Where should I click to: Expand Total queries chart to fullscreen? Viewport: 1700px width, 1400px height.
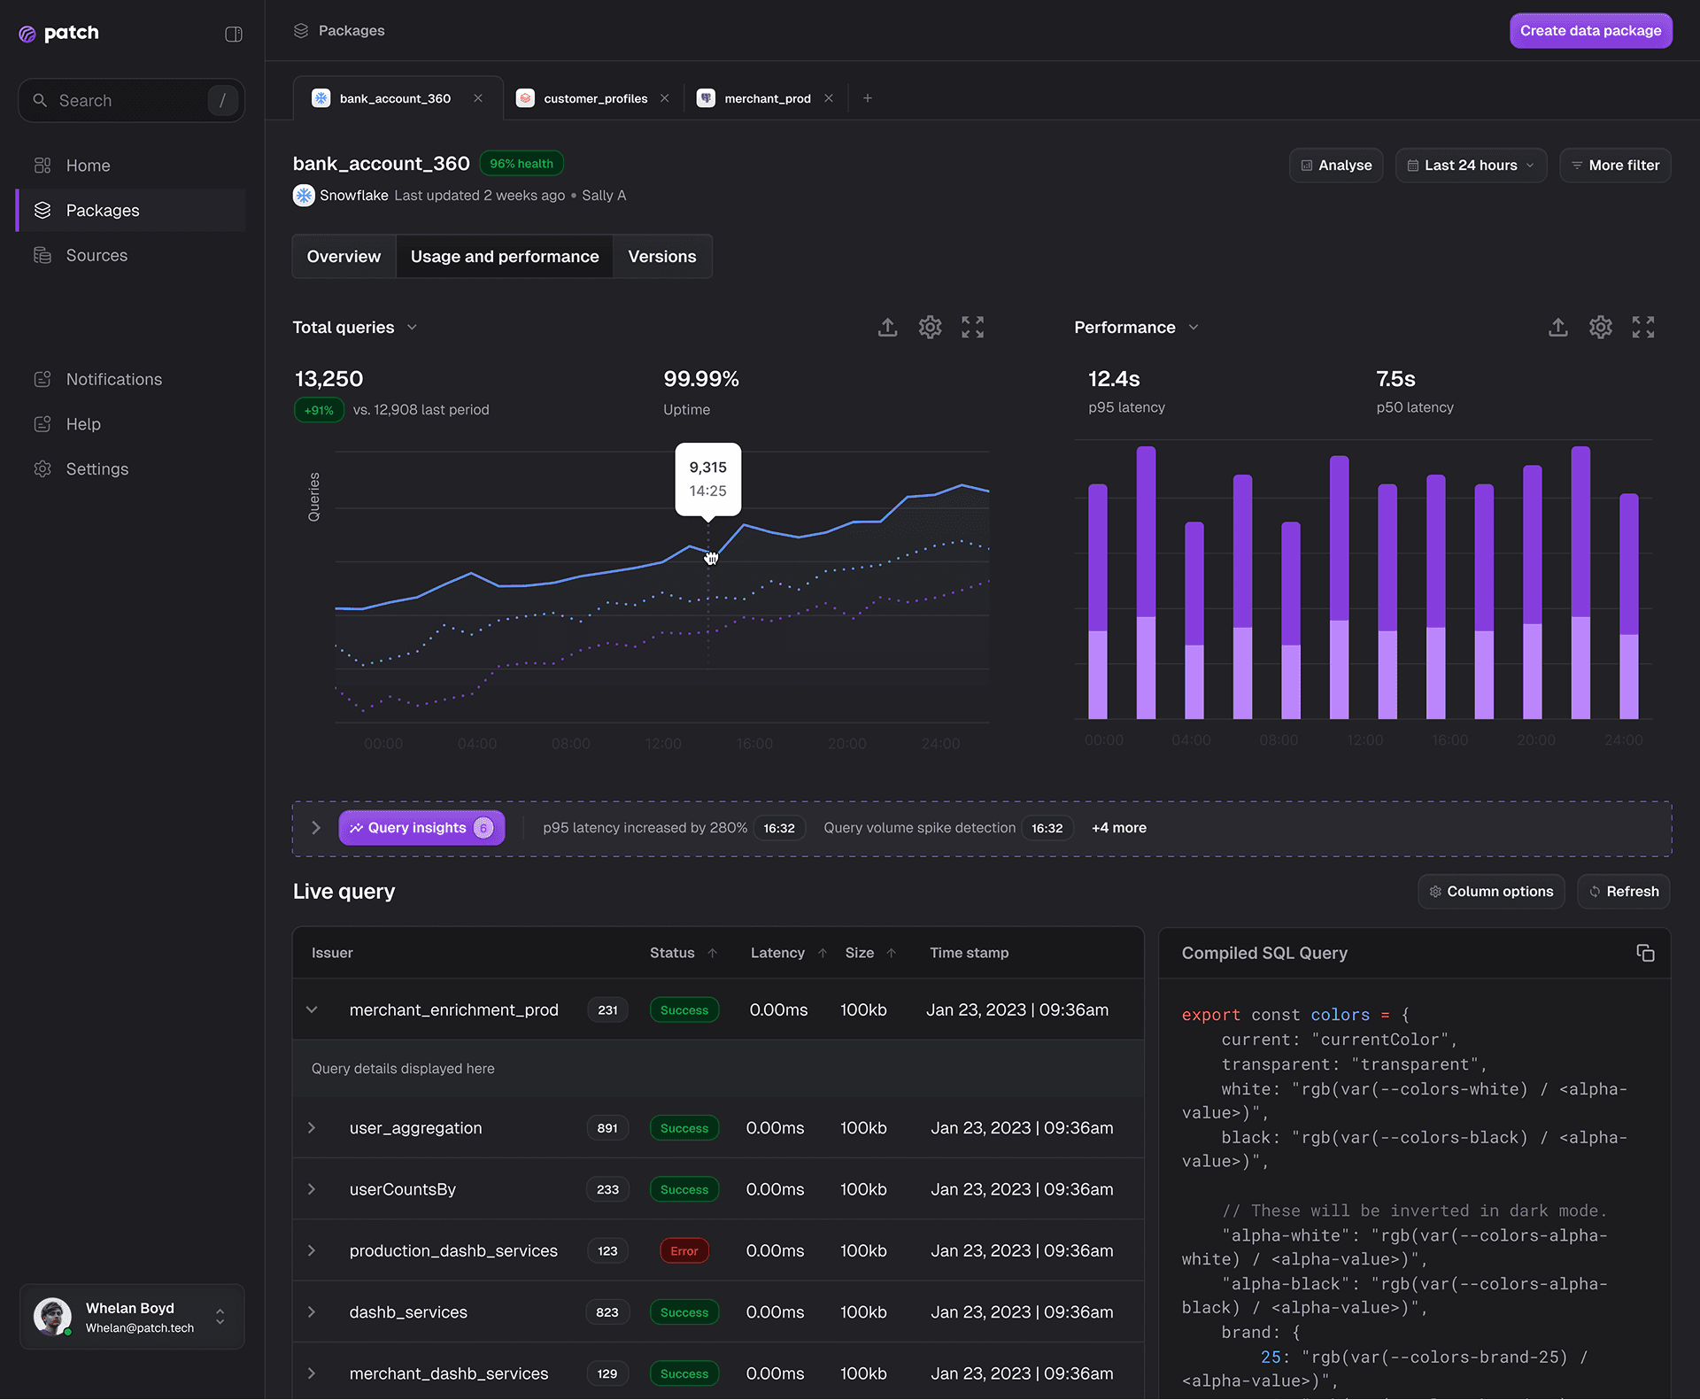[x=972, y=327]
